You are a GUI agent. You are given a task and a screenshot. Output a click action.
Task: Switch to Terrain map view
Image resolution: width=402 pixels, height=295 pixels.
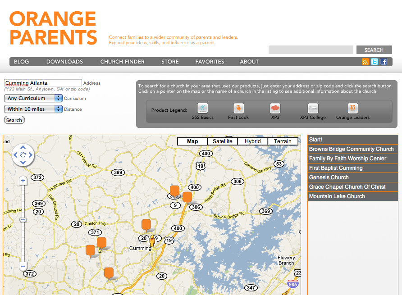[x=283, y=141]
